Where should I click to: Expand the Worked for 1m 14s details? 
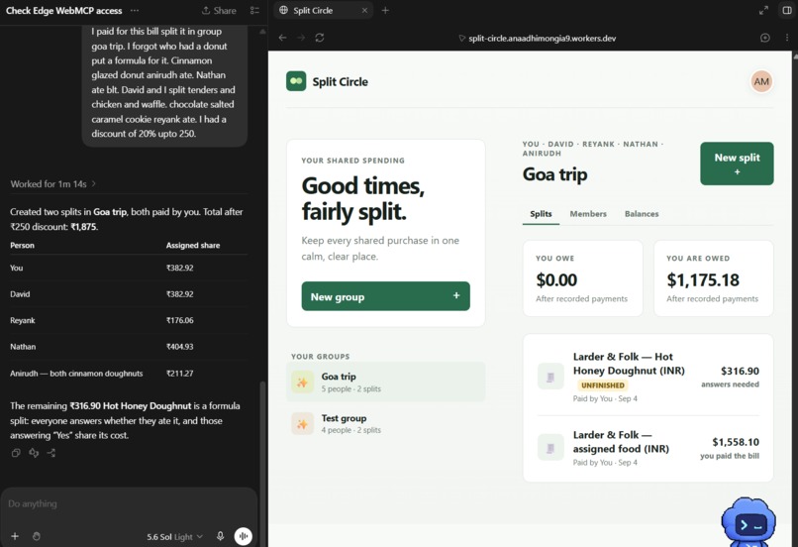[x=52, y=184]
